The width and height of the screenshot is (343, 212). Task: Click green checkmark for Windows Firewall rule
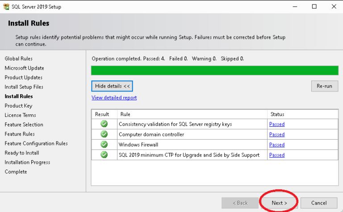click(x=104, y=145)
